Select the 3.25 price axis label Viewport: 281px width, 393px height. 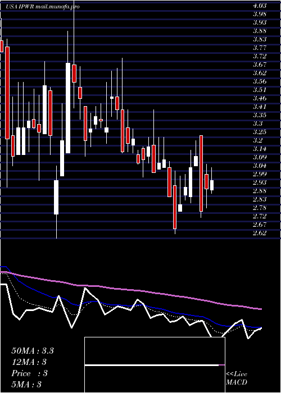(260, 131)
